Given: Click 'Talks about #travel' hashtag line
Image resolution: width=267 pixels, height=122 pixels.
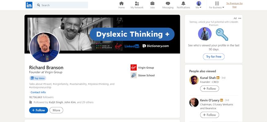Looking at the screenshot, I should tap(72, 86).
